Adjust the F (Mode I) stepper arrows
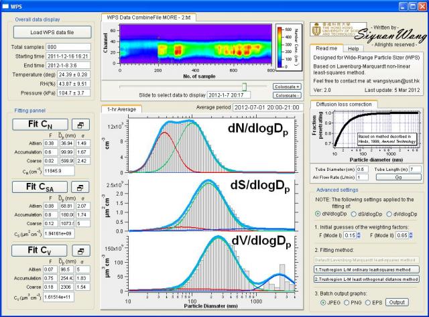 359,235
